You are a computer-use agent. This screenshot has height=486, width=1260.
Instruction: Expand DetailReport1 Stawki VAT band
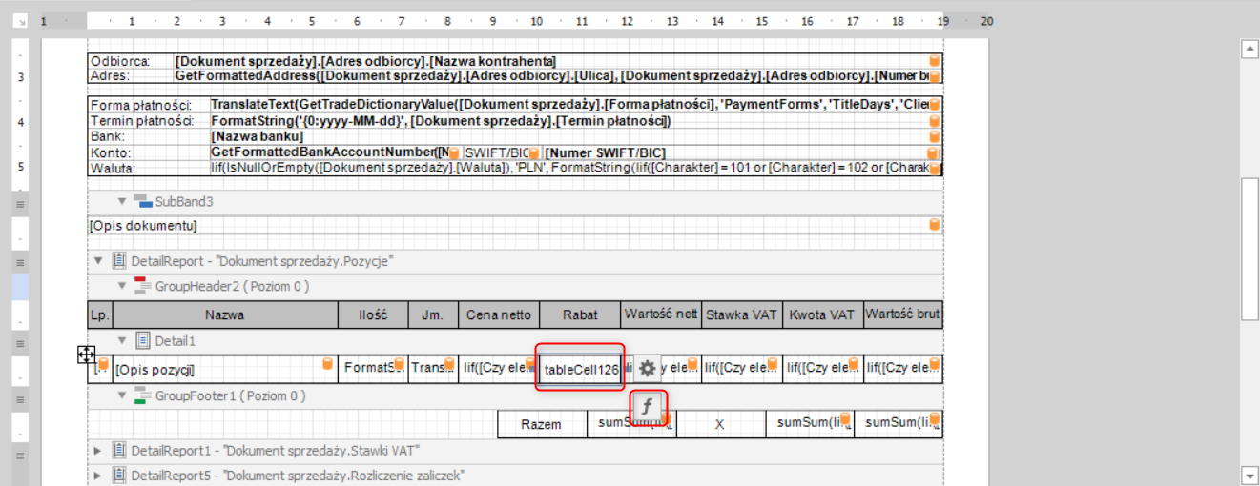[x=98, y=450]
